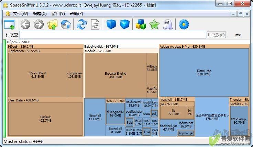
Task: Click the menu bar document icon
Action: click(x=8, y=14)
